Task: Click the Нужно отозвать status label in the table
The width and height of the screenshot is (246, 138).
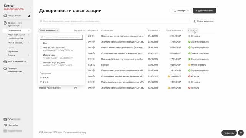Action: point(198,65)
